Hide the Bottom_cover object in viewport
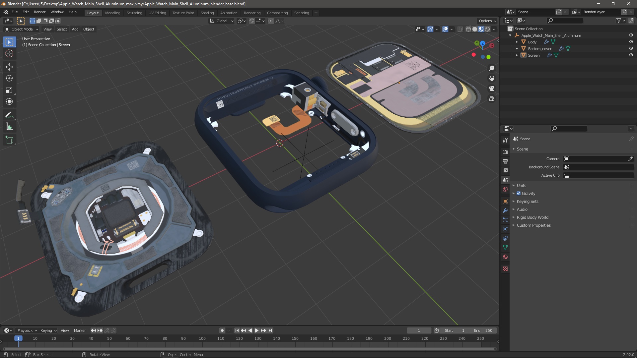The image size is (637, 358). pyautogui.click(x=631, y=48)
